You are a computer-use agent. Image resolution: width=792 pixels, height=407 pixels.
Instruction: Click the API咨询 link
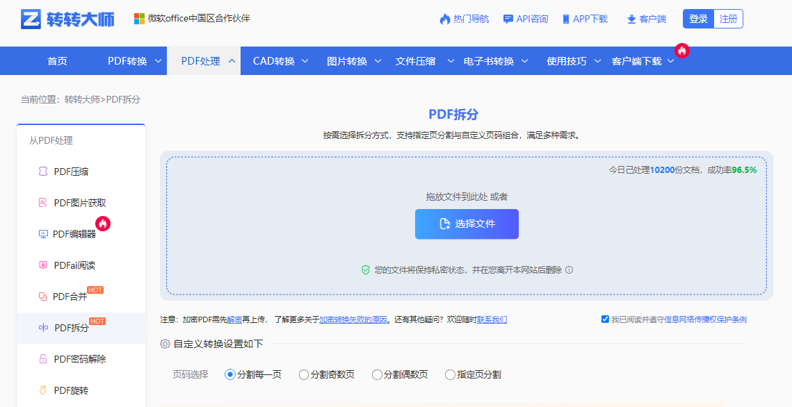pyautogui.click(x=533, y=19)
